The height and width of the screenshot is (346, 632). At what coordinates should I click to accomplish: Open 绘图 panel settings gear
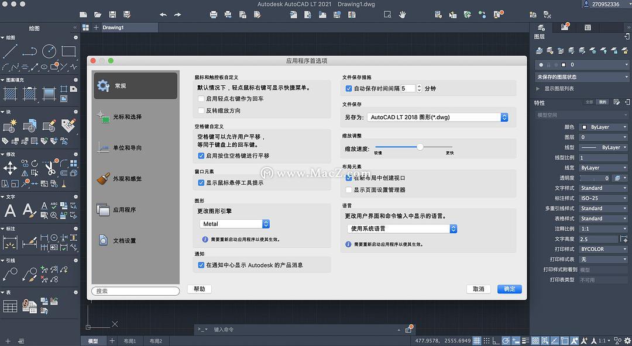[x=75, y=37]
